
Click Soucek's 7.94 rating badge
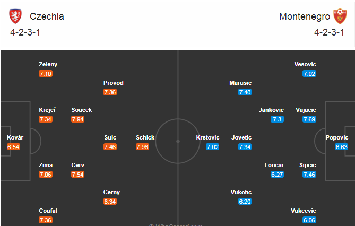(x=77, y=119)
